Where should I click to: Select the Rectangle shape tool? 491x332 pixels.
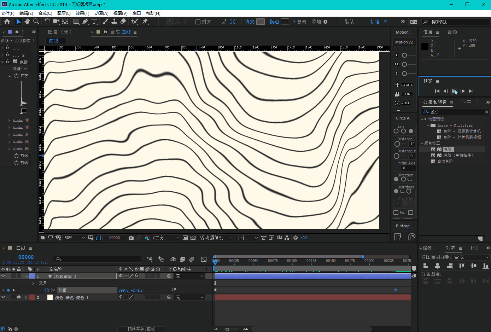point(76,22)
